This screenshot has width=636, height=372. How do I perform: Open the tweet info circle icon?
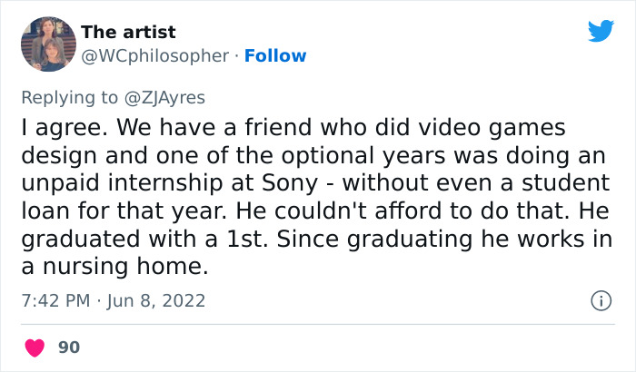pos(600,300)
